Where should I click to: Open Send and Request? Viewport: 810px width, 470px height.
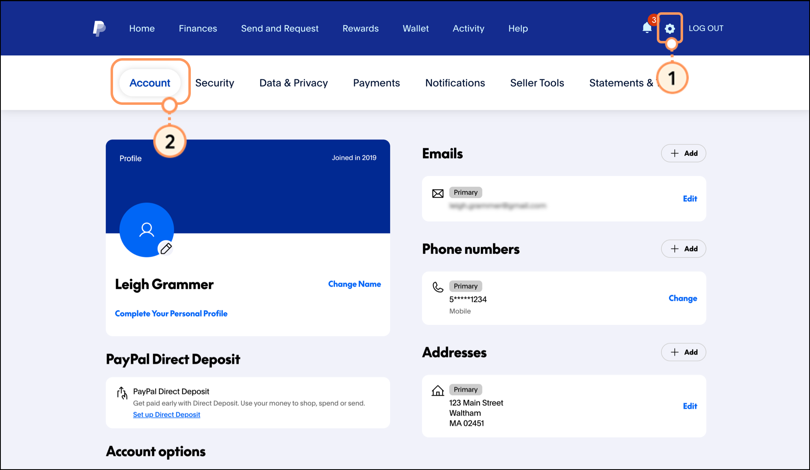coord(280,28)
